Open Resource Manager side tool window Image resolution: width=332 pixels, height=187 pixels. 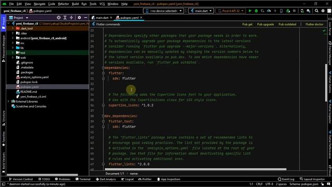coord(4,49)
